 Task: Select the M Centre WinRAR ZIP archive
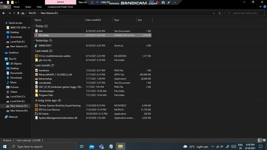coord(93,35)
